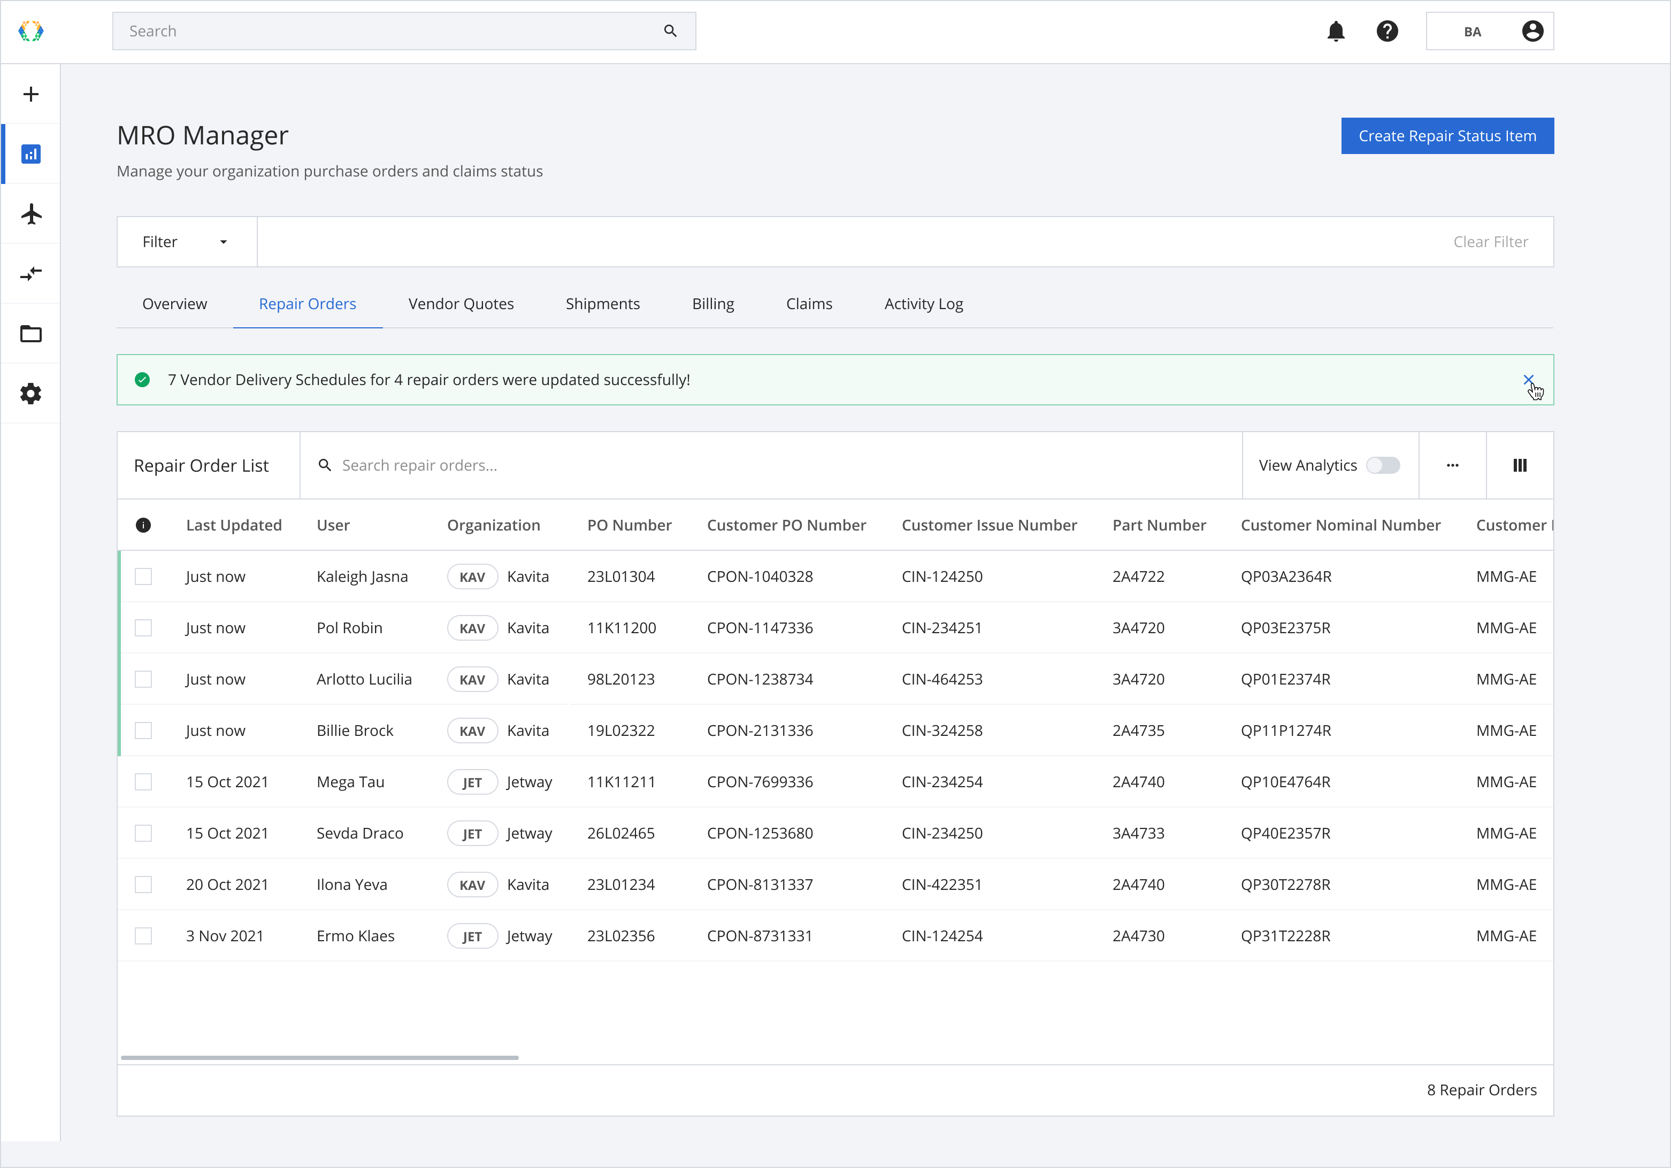Select the checkbox for Kaleigh Jasna row
The width and height of the screenshot is (1671, 1168).
[143, 577]
